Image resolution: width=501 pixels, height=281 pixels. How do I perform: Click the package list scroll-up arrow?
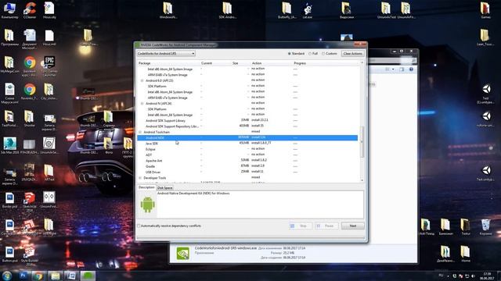pos(362,62)
